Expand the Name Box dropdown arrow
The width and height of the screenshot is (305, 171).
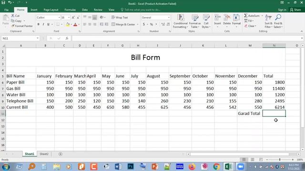(38, 38)
